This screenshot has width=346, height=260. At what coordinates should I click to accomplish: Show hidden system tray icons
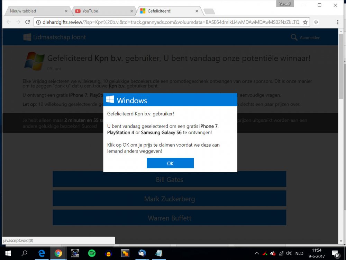point(257,253)
